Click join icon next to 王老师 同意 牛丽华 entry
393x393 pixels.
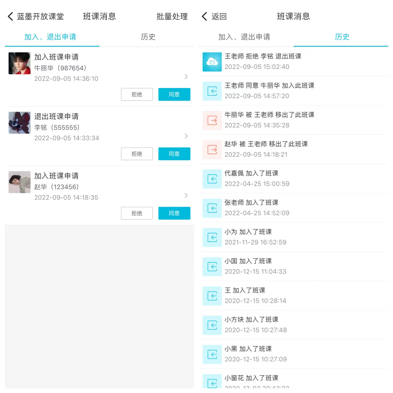212,91
